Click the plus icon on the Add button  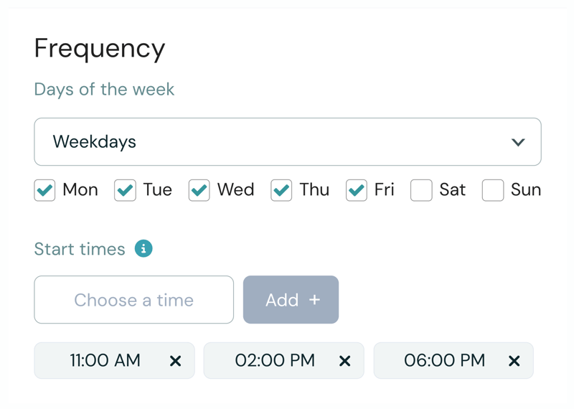click(314, 300)
